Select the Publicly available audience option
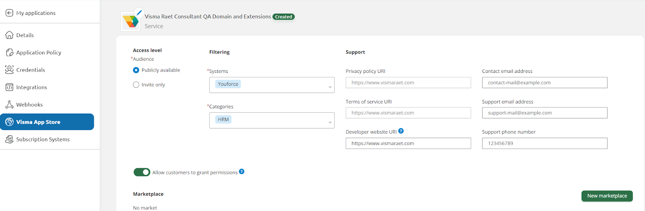 pyautogui.click(x=136, y=70)
